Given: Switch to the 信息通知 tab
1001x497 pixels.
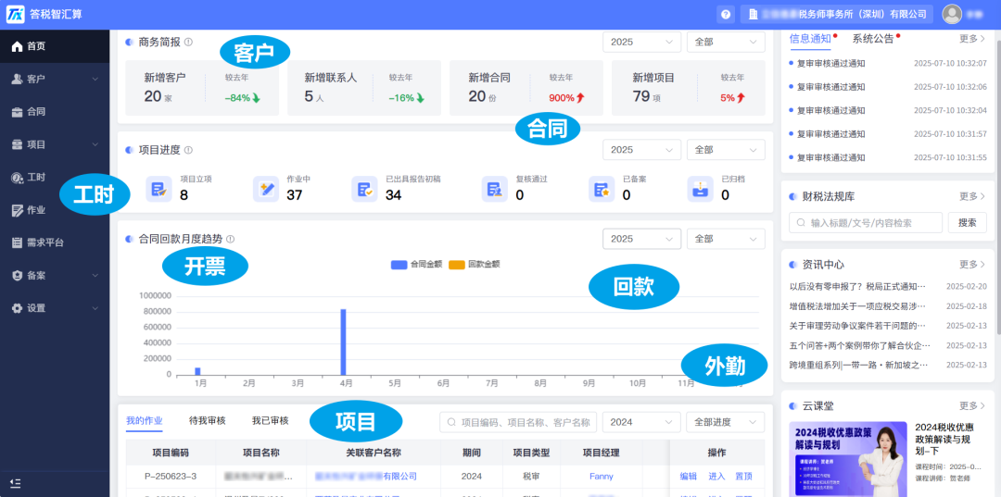Looking at the screenshot, I should coord(810,38).
